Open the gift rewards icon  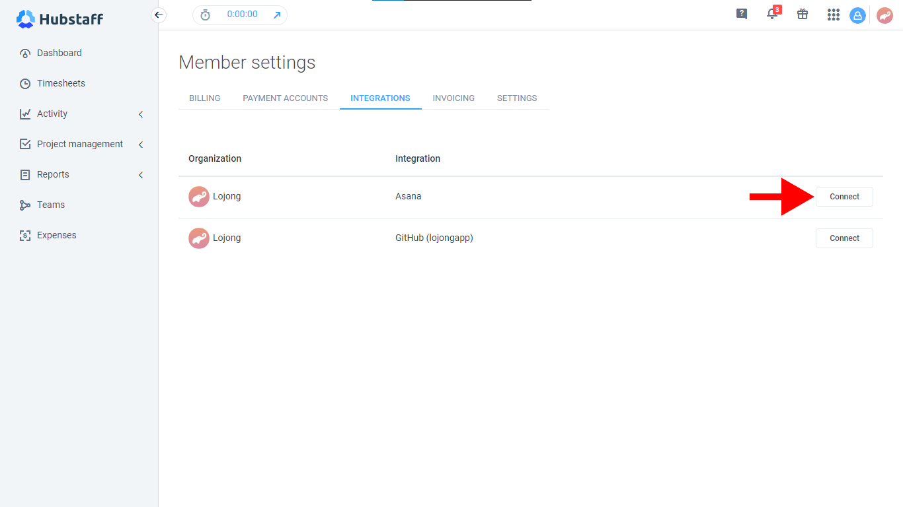point(803,14)
